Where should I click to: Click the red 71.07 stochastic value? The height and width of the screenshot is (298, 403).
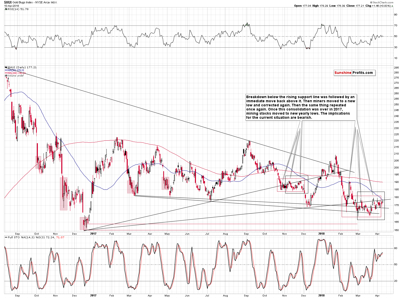click(x=60, y=237)
